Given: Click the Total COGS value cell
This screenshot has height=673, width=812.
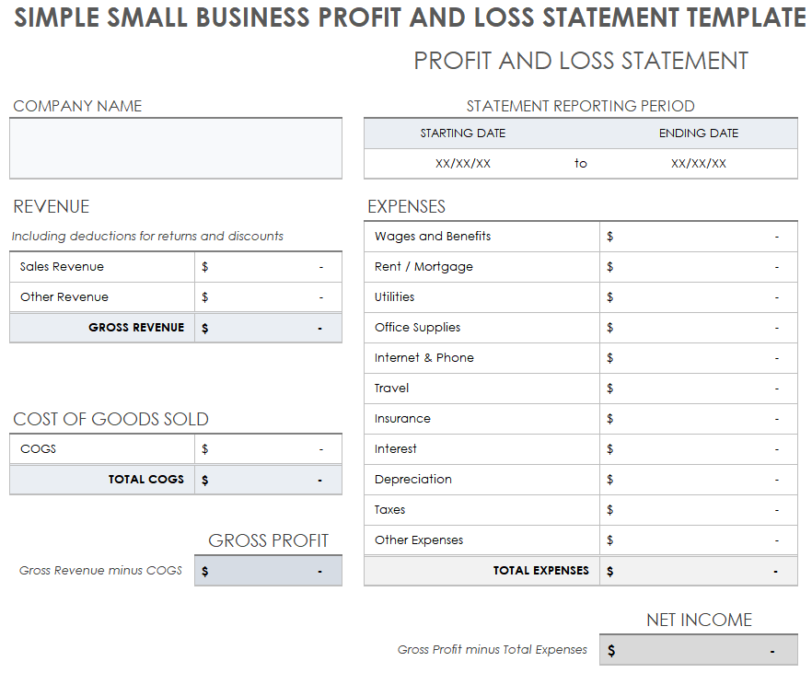Looking at the screenshot, I should [267, 480].
